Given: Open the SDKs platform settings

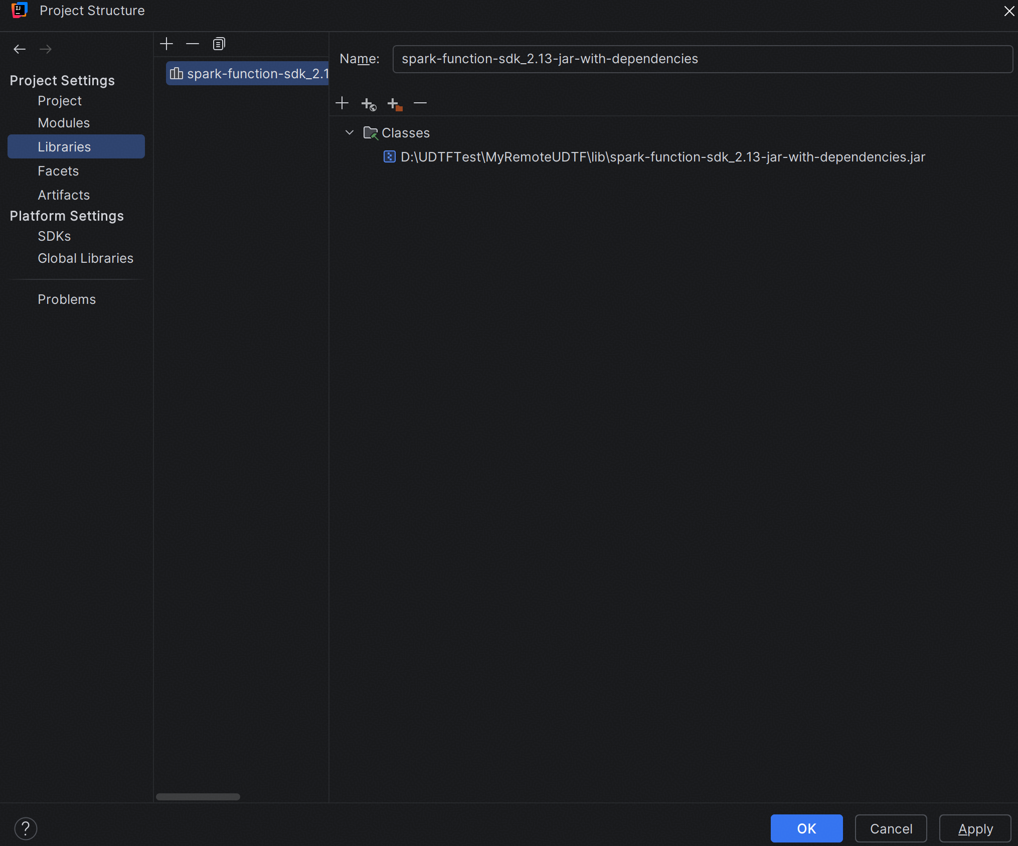Looking at the screenshot, I should [54, 236].
